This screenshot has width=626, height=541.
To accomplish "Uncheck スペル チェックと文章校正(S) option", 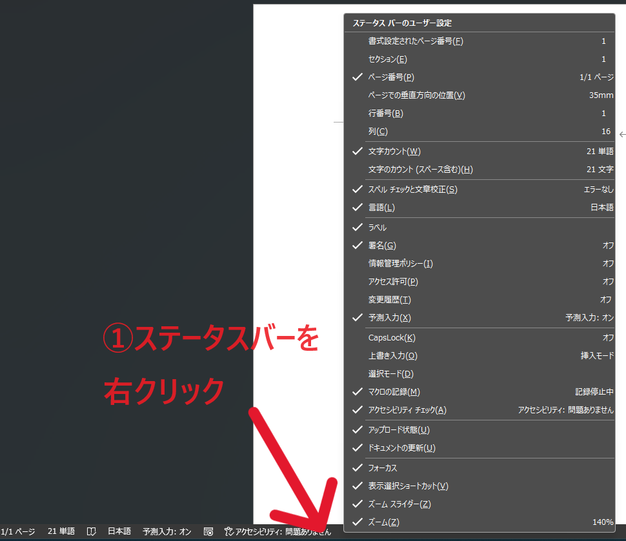I will (479, 189).
